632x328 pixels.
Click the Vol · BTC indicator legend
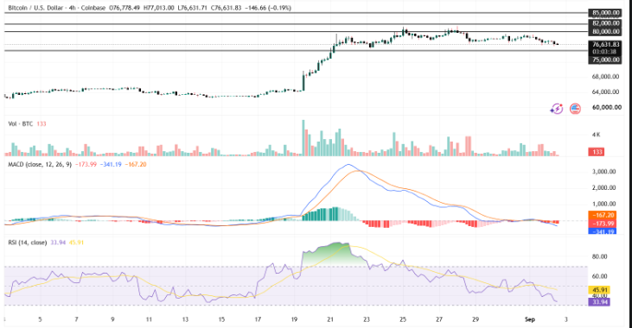(21, 124)
